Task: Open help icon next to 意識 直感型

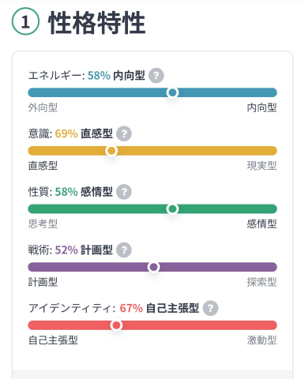Action: coord(124,133)
